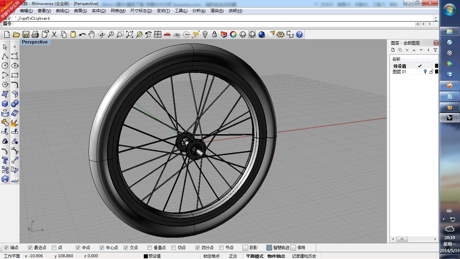Click the four-viewports layout icon
Screen dimensions: 460x259
point(158,34)
